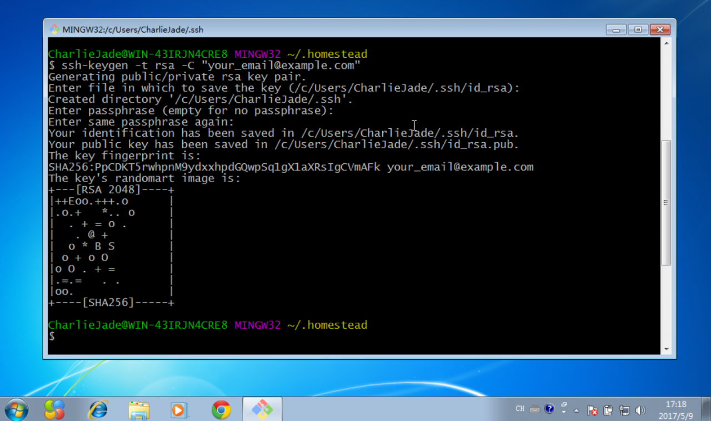The height and width of the screenshot is (421, 711).
Task: Click the "The key's randomart image is:" line
Action: click(144, 178)
